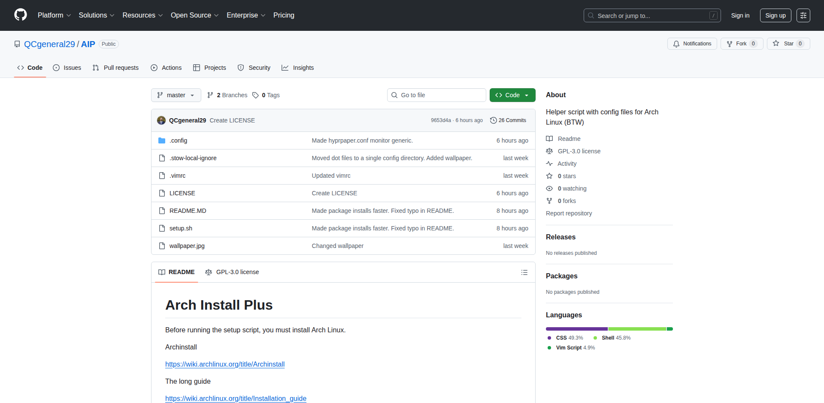Open Notifications bell button
This screenshot has height=403, width=824.
[x=692, y=44]
